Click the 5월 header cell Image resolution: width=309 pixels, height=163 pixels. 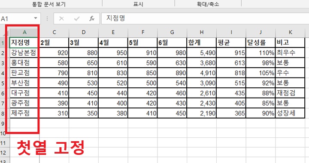pos(142,42)
